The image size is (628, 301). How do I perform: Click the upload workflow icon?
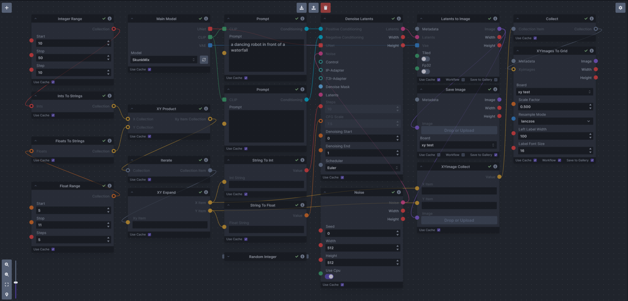pos(313,8)
